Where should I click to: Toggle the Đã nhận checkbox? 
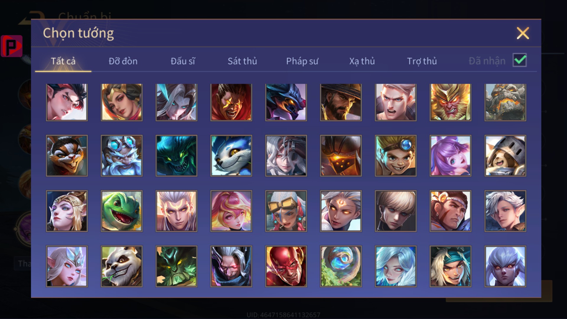tap(520, 60)
